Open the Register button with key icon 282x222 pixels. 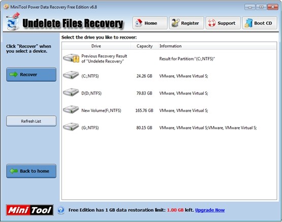tap(186, 23)
